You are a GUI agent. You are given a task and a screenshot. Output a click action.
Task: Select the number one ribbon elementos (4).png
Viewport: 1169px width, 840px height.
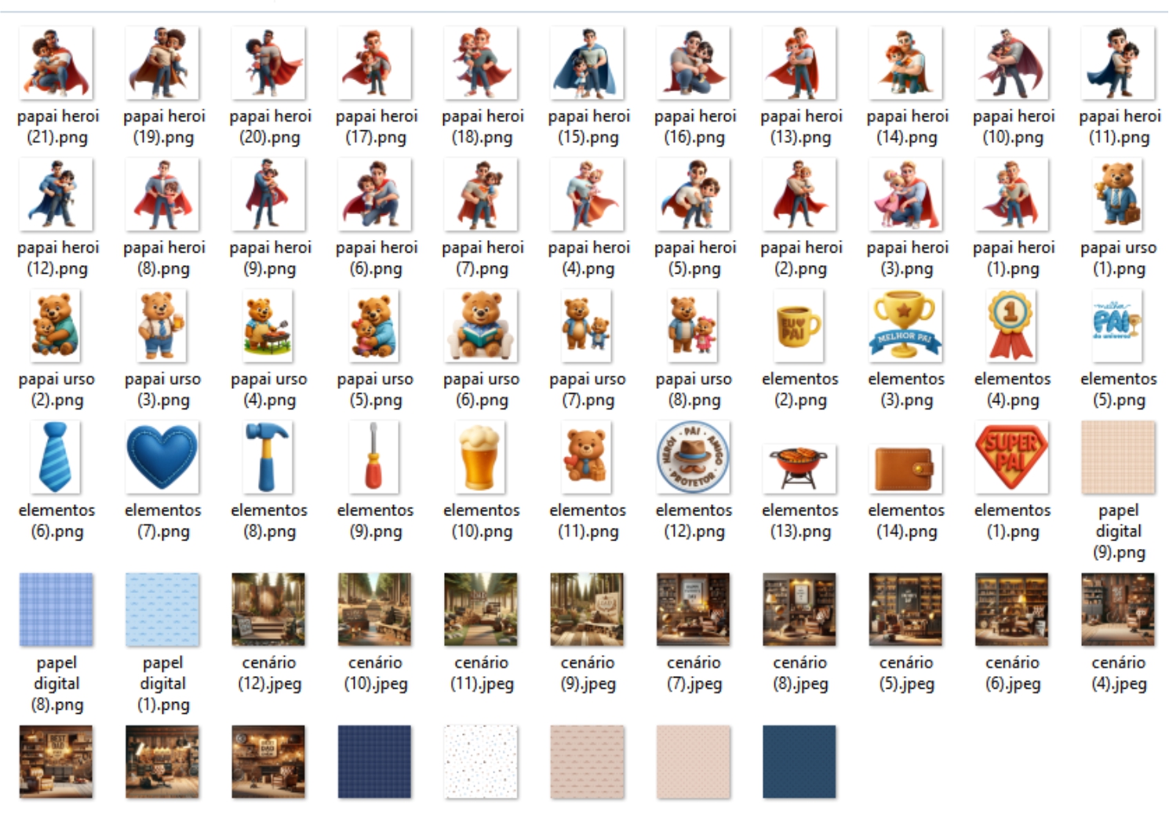click(x=1012, y=325)
